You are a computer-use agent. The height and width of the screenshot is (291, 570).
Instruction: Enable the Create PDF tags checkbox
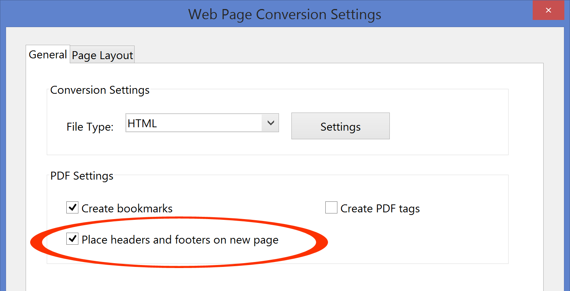(x=331, y=207)
